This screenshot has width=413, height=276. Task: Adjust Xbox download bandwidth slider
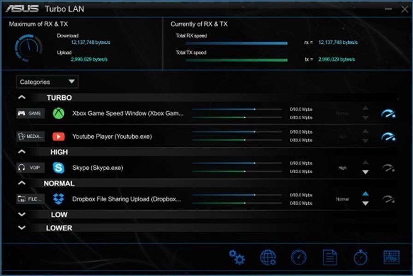tap(237, 109)
